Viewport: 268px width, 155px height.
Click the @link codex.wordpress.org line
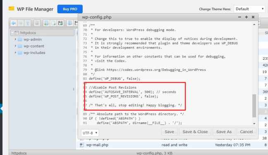[x=148, y=70]
